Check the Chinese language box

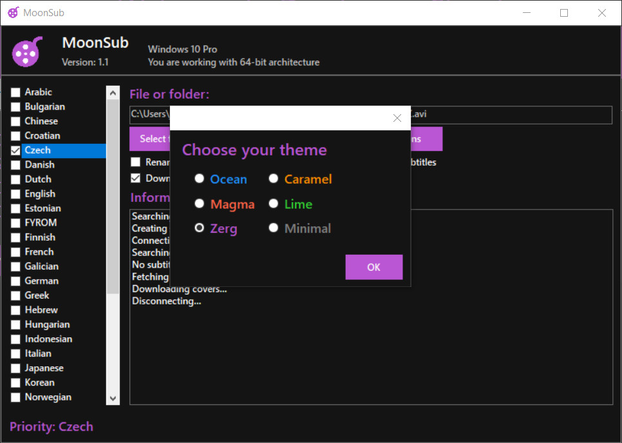(15, 121)
